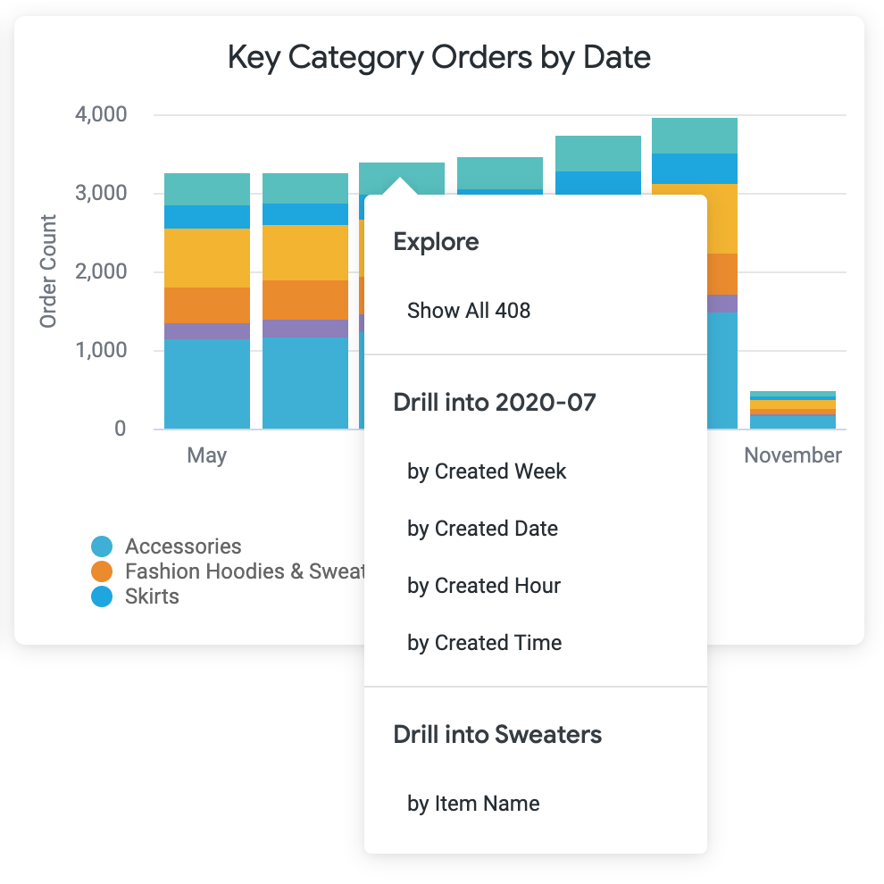Viewport: 884px width, 884px height.
Task: Toggle Accessories legend color dot
Action: point(103,546)
